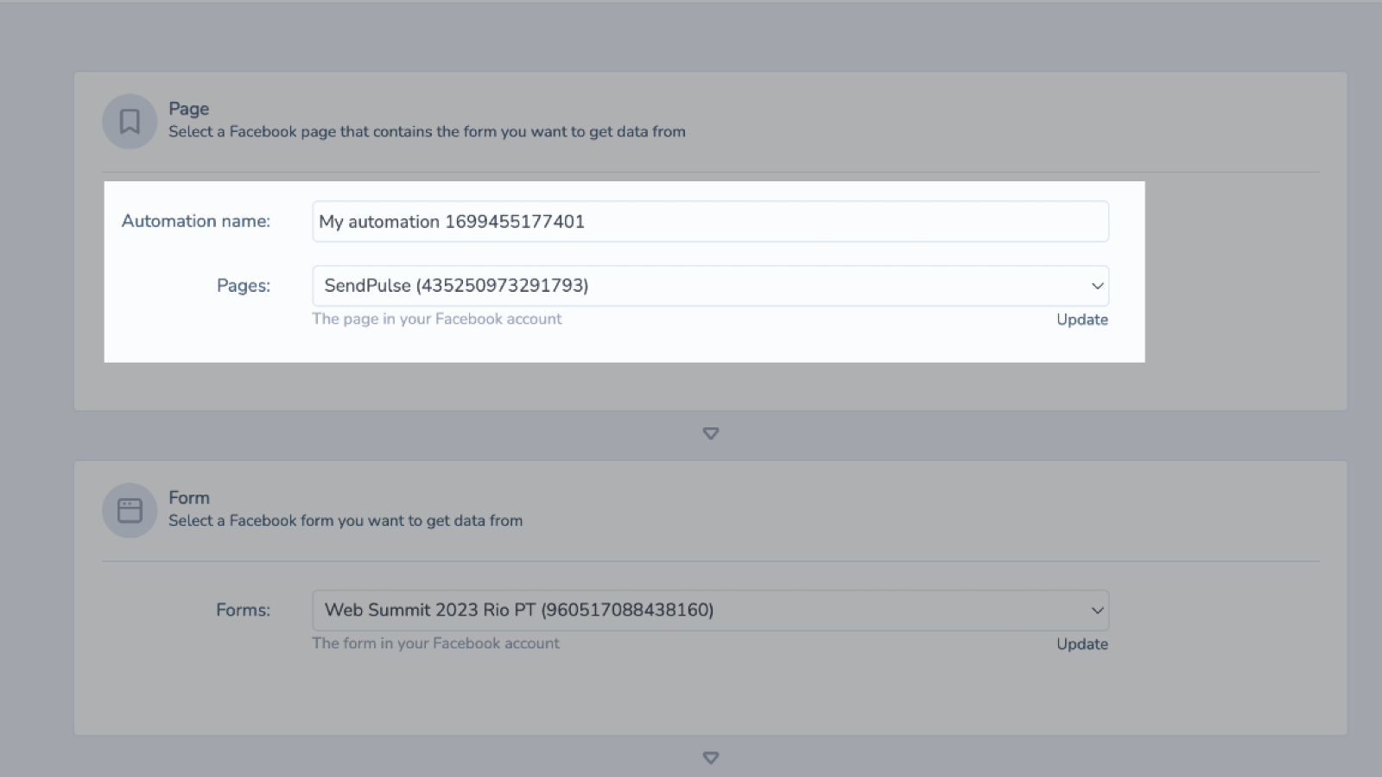Click the "Pages:" field label
This screenshot has height=777, width=1382.
coord(243,286)
